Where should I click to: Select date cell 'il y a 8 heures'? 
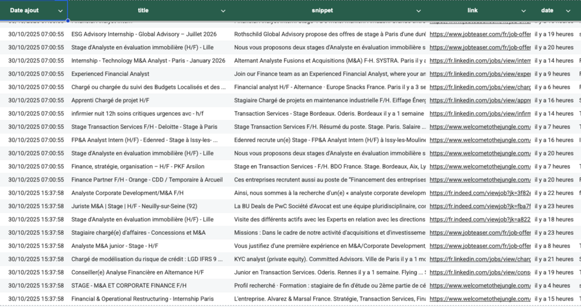tap(552, 246)
